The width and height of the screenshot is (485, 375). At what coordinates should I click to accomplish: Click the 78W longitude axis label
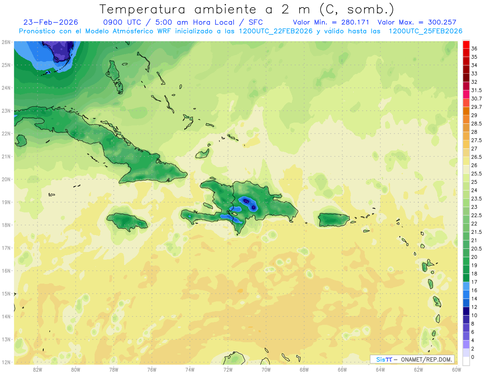click(114, 370)
